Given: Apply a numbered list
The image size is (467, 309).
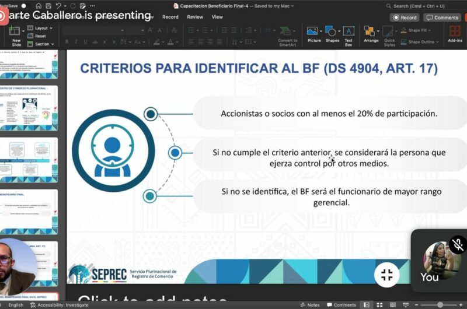Looking at the screenshot, I should pyautogui.click(x=205, y=30).
